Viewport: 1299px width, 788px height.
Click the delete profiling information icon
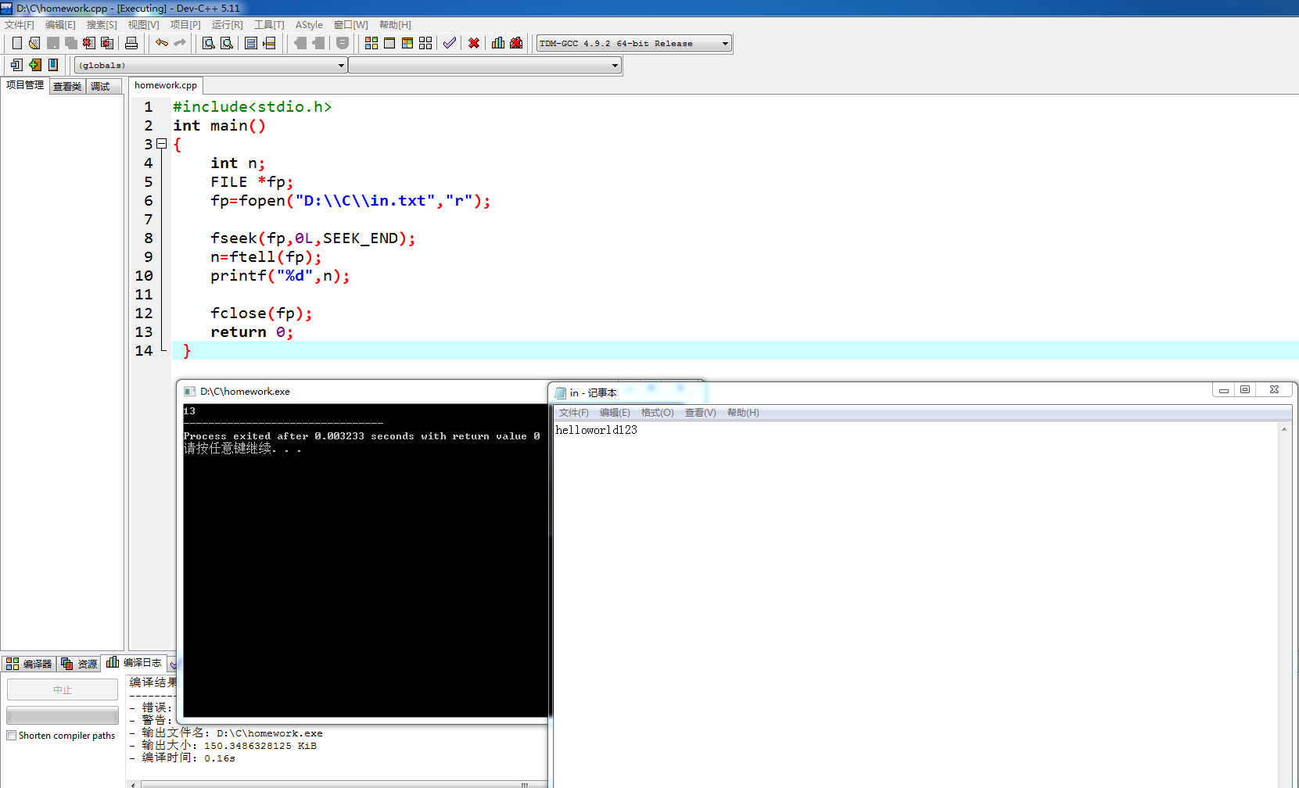coord(516,43)
